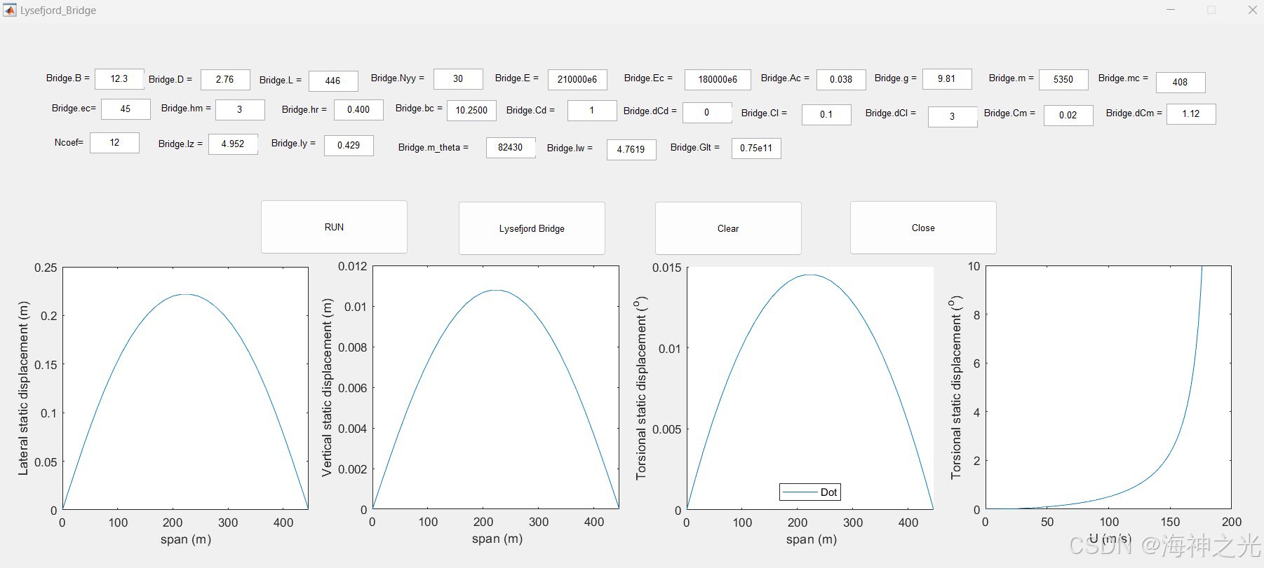The height and width of the screenshot is (568, 1264).
Task: Click the 'Bridge.m_theta =' label
Action: tap(433, 147)
